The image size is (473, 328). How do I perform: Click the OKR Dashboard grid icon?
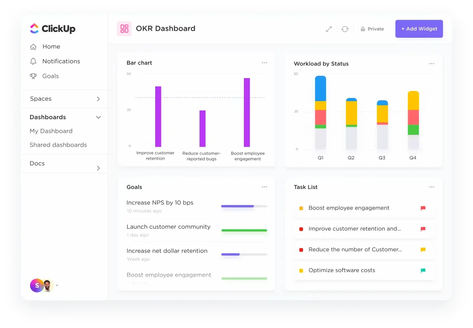click(x=124, y=28)
